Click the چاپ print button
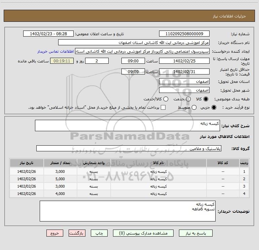The width and height of the screenshot is (259, 250). point(99,233)
